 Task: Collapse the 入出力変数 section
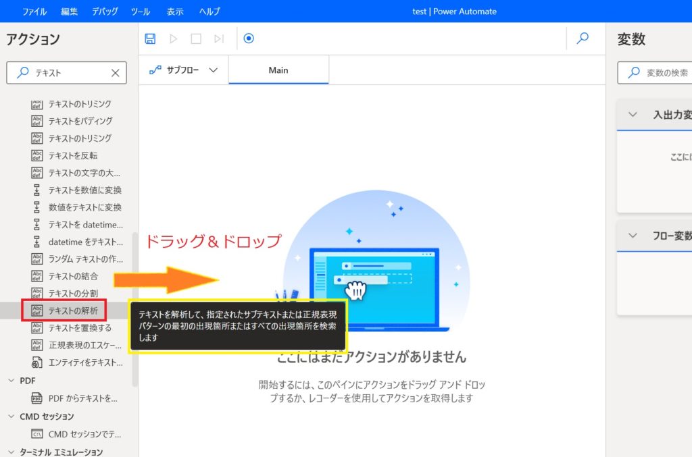click(633, 115)
